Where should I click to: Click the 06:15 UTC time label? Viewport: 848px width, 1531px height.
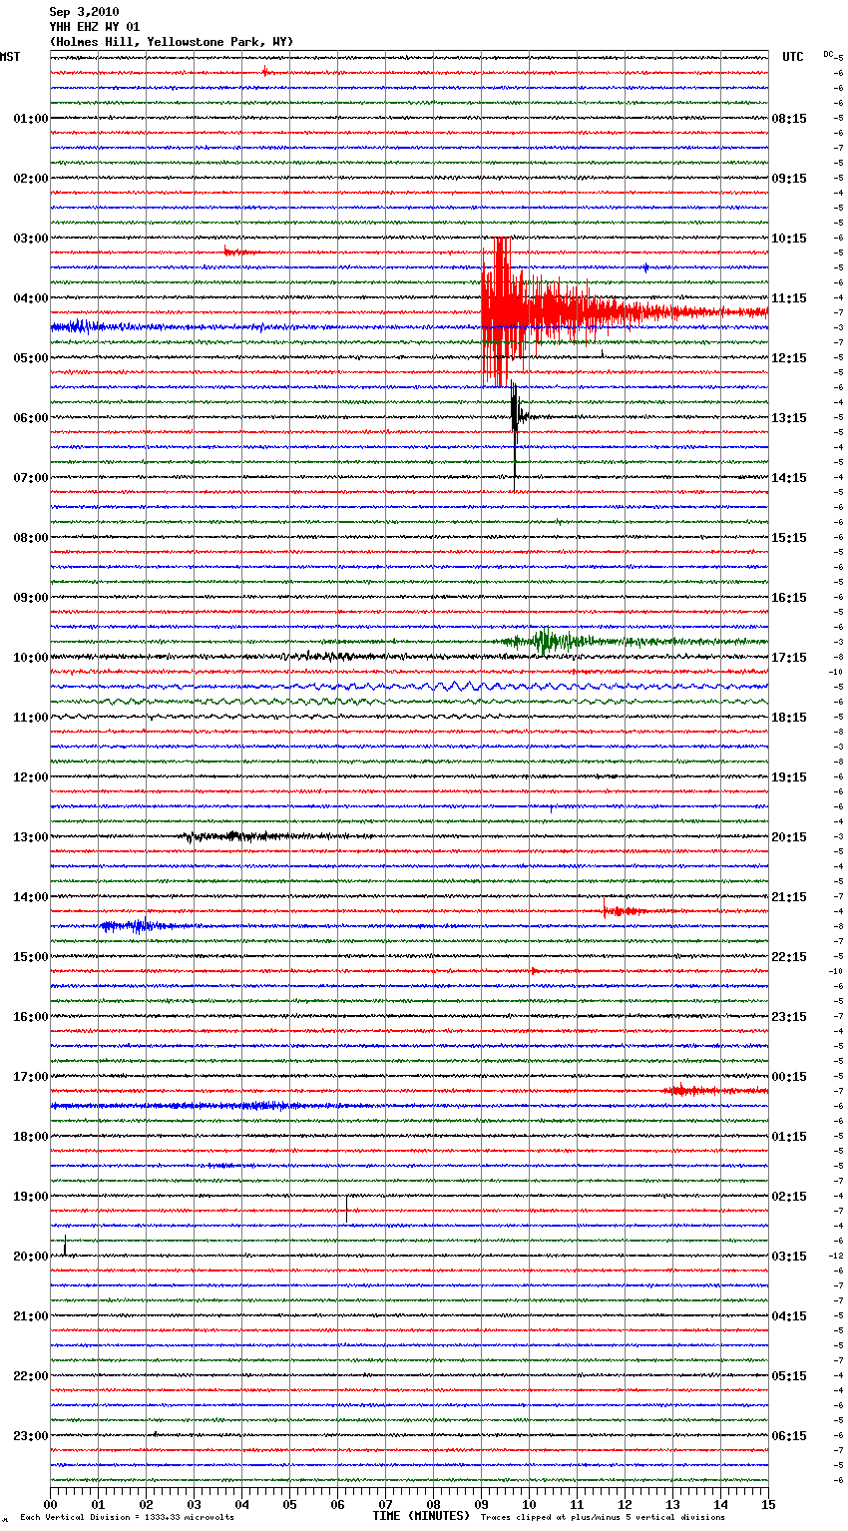click(789, 1436)
